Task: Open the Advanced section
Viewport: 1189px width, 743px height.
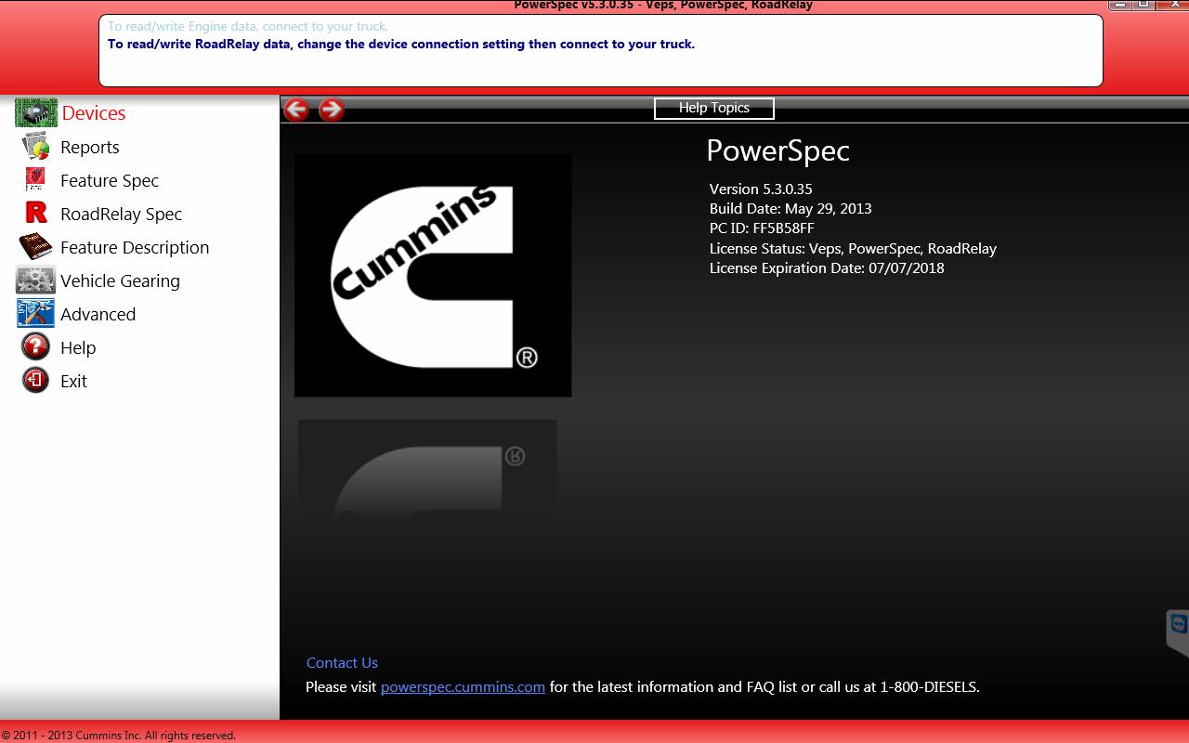Action: coord(98,314)
